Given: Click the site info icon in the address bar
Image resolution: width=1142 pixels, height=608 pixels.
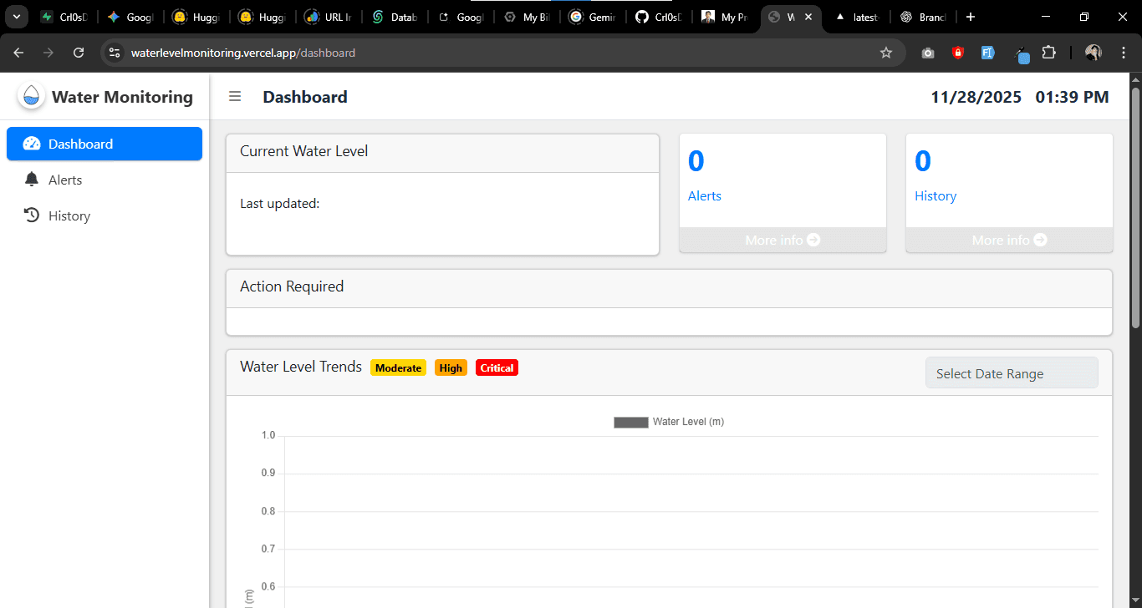Looking at the screenshot, I should [114, 52].
